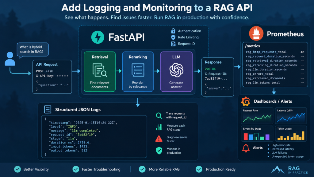Viewport: 314px width, 177px height.
Task: Click the More Reliable RAG checkmark icon
Action: coord(142,169)
